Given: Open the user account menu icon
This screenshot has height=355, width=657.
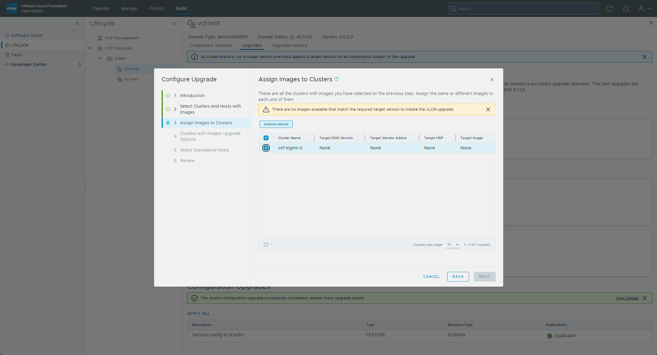Looking at the screenshot, I should point(641,8).
